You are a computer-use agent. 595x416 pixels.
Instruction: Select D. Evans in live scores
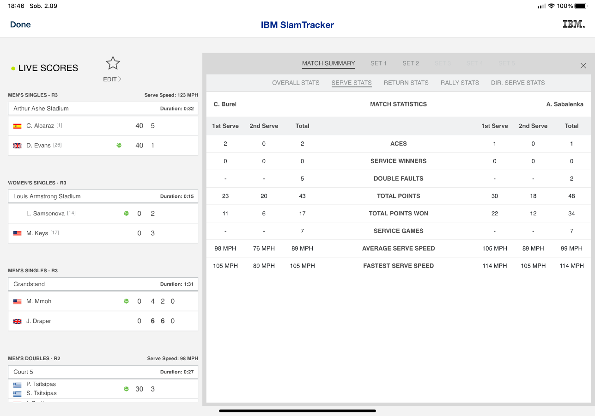(103, 145)
